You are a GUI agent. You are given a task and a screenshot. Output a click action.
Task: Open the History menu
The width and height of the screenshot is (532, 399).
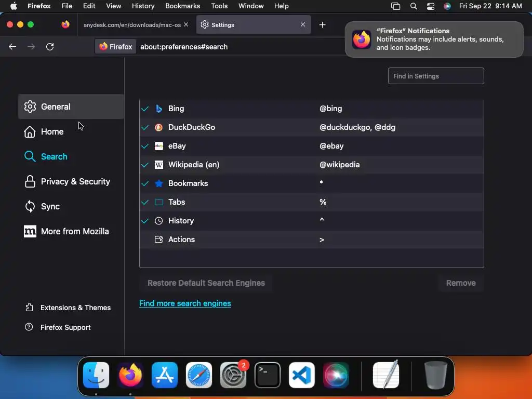[x=143, y=6]
